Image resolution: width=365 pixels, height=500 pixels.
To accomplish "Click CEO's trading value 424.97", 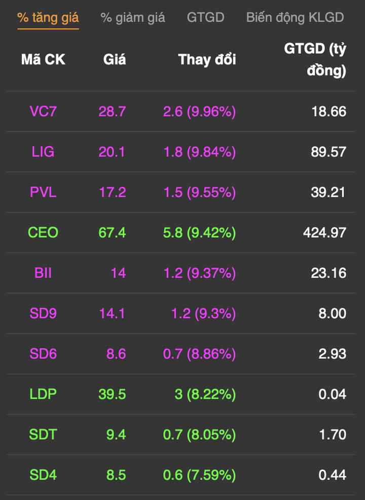I will click(x=324, y=232).
